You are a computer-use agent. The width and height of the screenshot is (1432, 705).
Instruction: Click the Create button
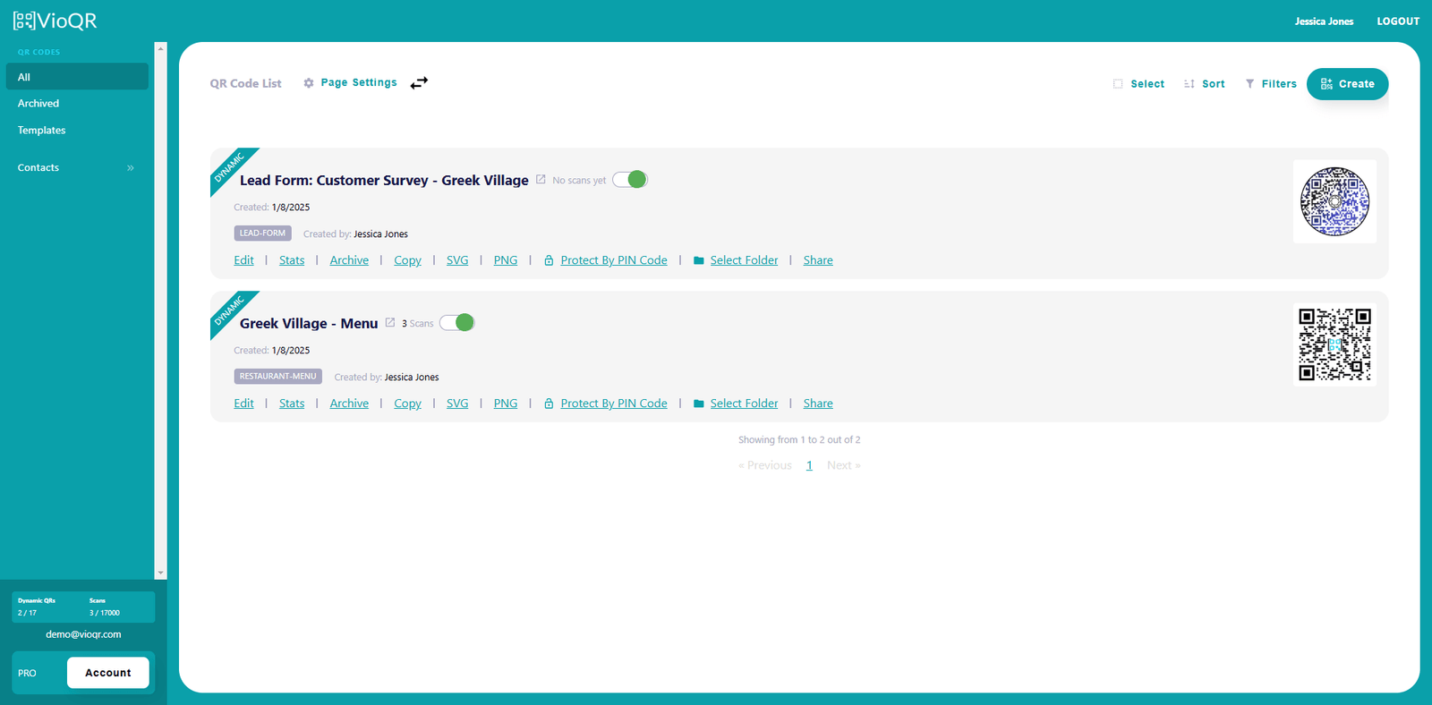(1347, 84)
